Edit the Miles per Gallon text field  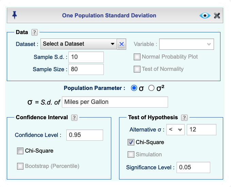tap(115, 102)
